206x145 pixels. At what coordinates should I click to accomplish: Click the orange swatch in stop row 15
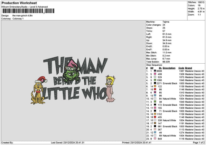click(x=155, y=114)
